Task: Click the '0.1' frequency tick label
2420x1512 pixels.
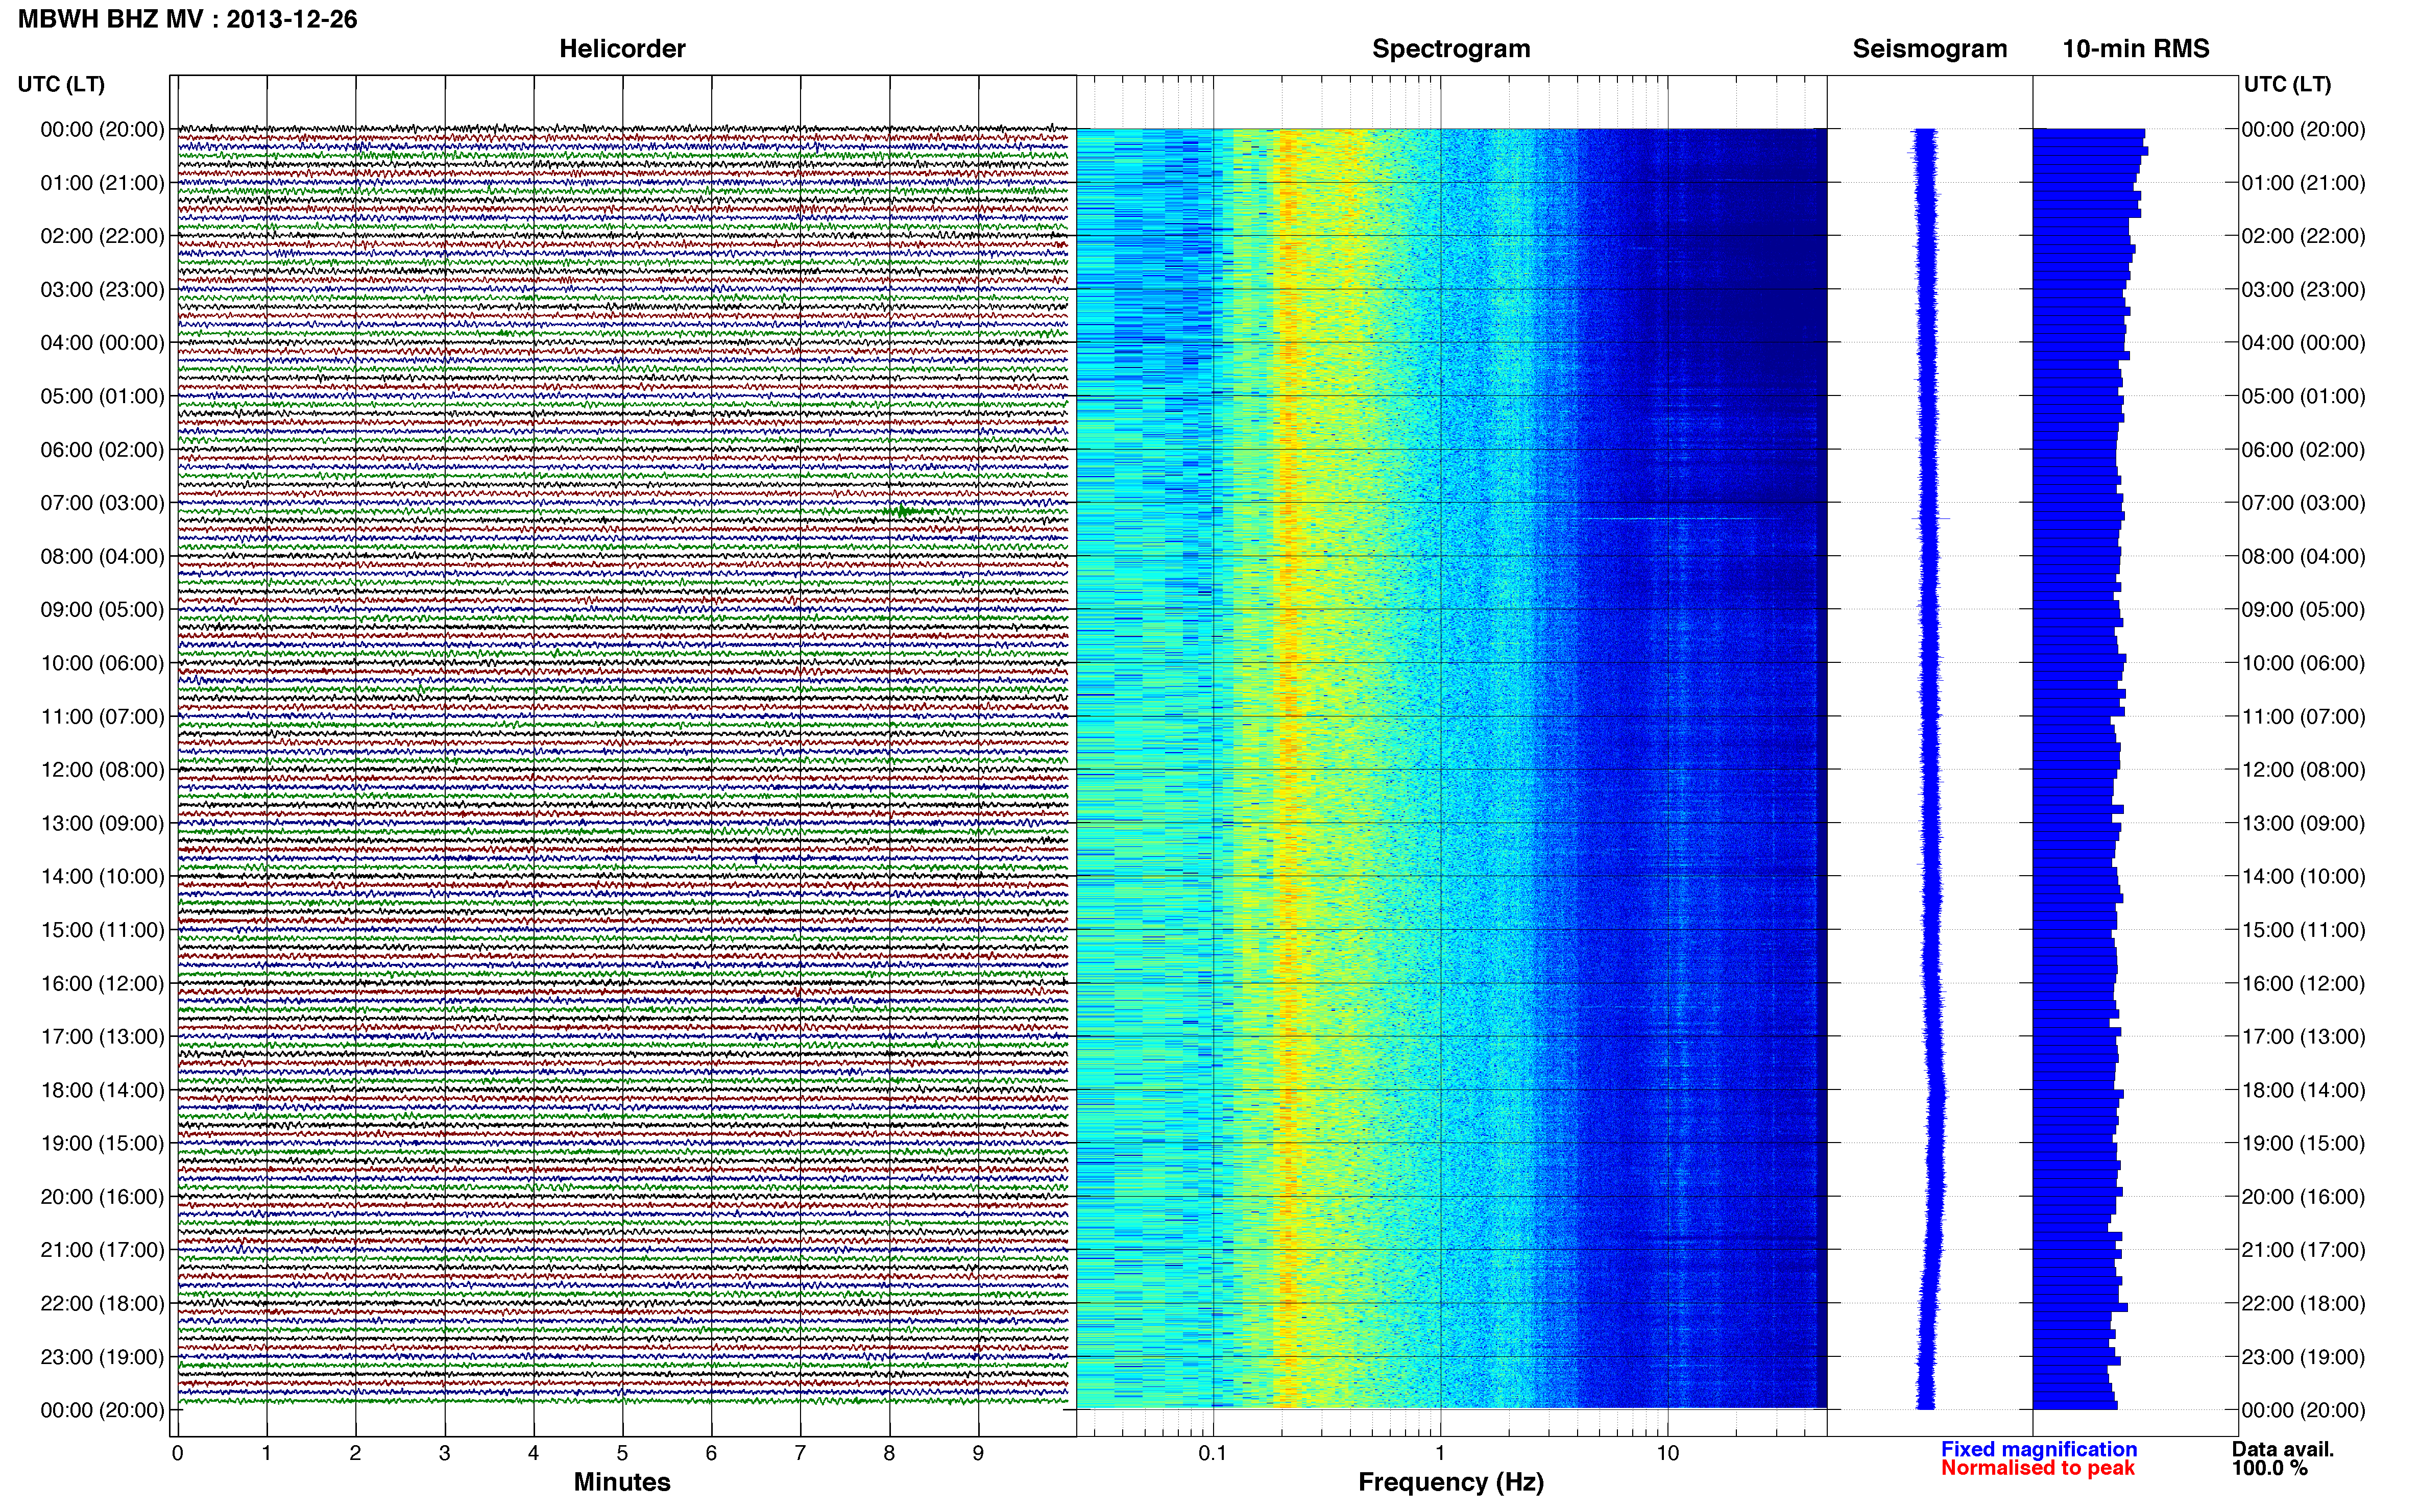Action: 1213,1453
